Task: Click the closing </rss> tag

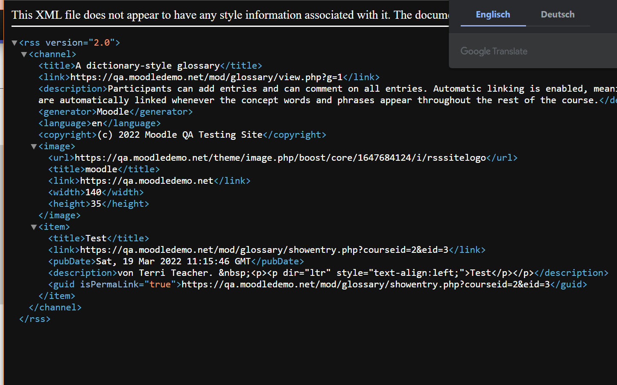Action: 35,319
